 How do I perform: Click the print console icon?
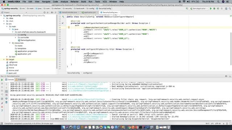tap(7, 99)
